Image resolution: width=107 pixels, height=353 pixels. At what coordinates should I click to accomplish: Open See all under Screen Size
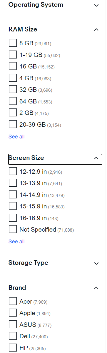tap(16, 242)
